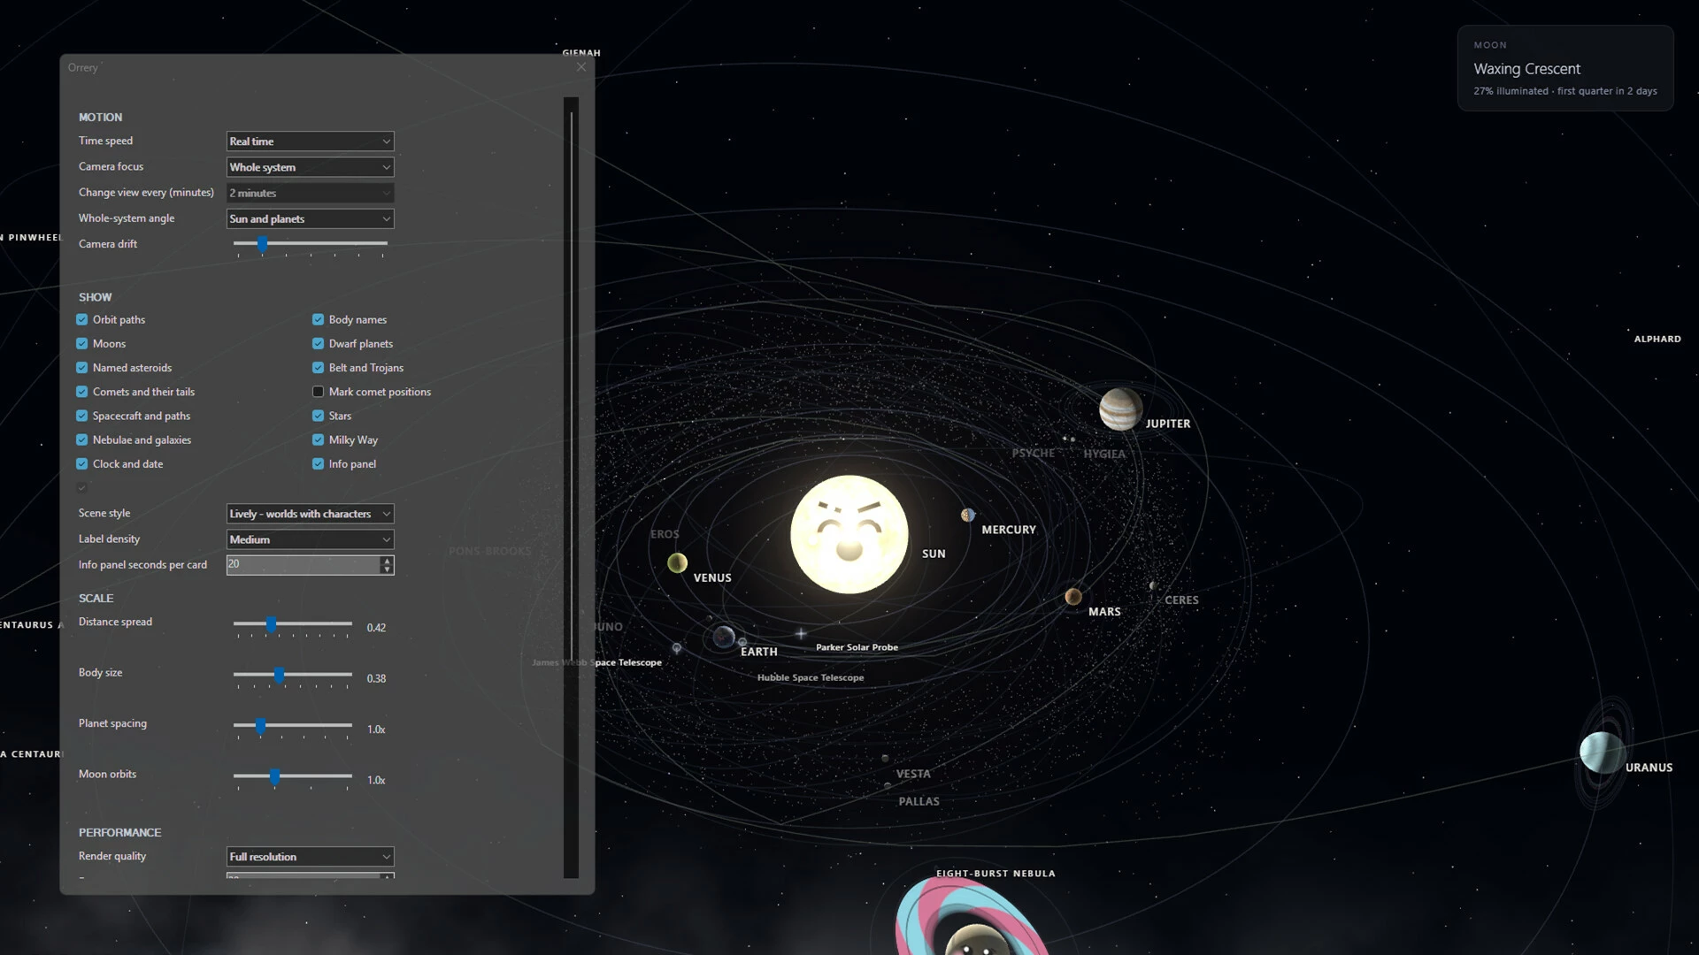1699x955 pixels.
Task: Select the Venus planet icon
Action: tap(677, 563)
